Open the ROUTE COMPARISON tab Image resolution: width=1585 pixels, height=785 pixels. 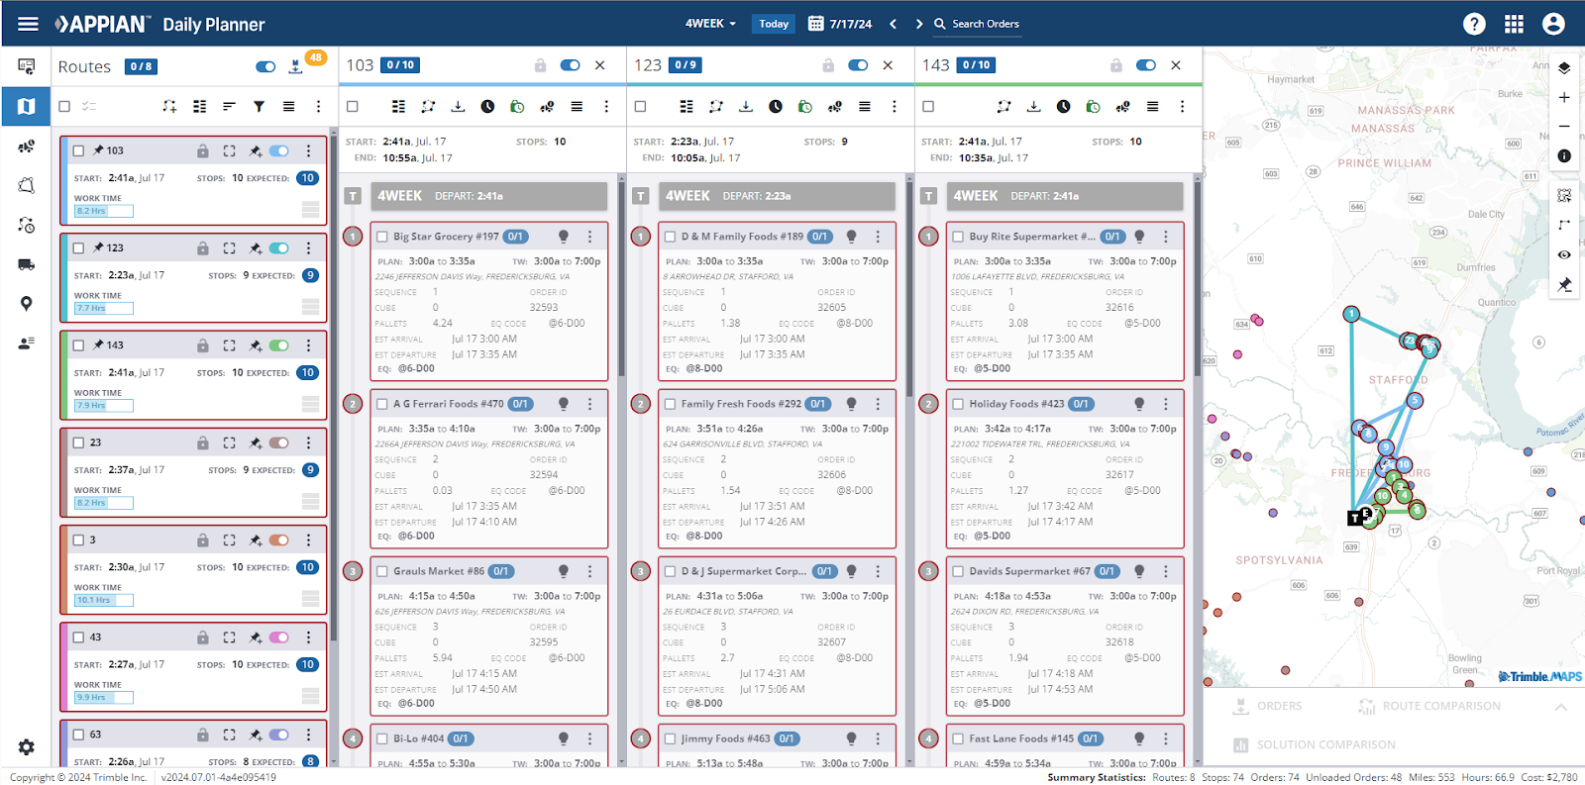1429,706
